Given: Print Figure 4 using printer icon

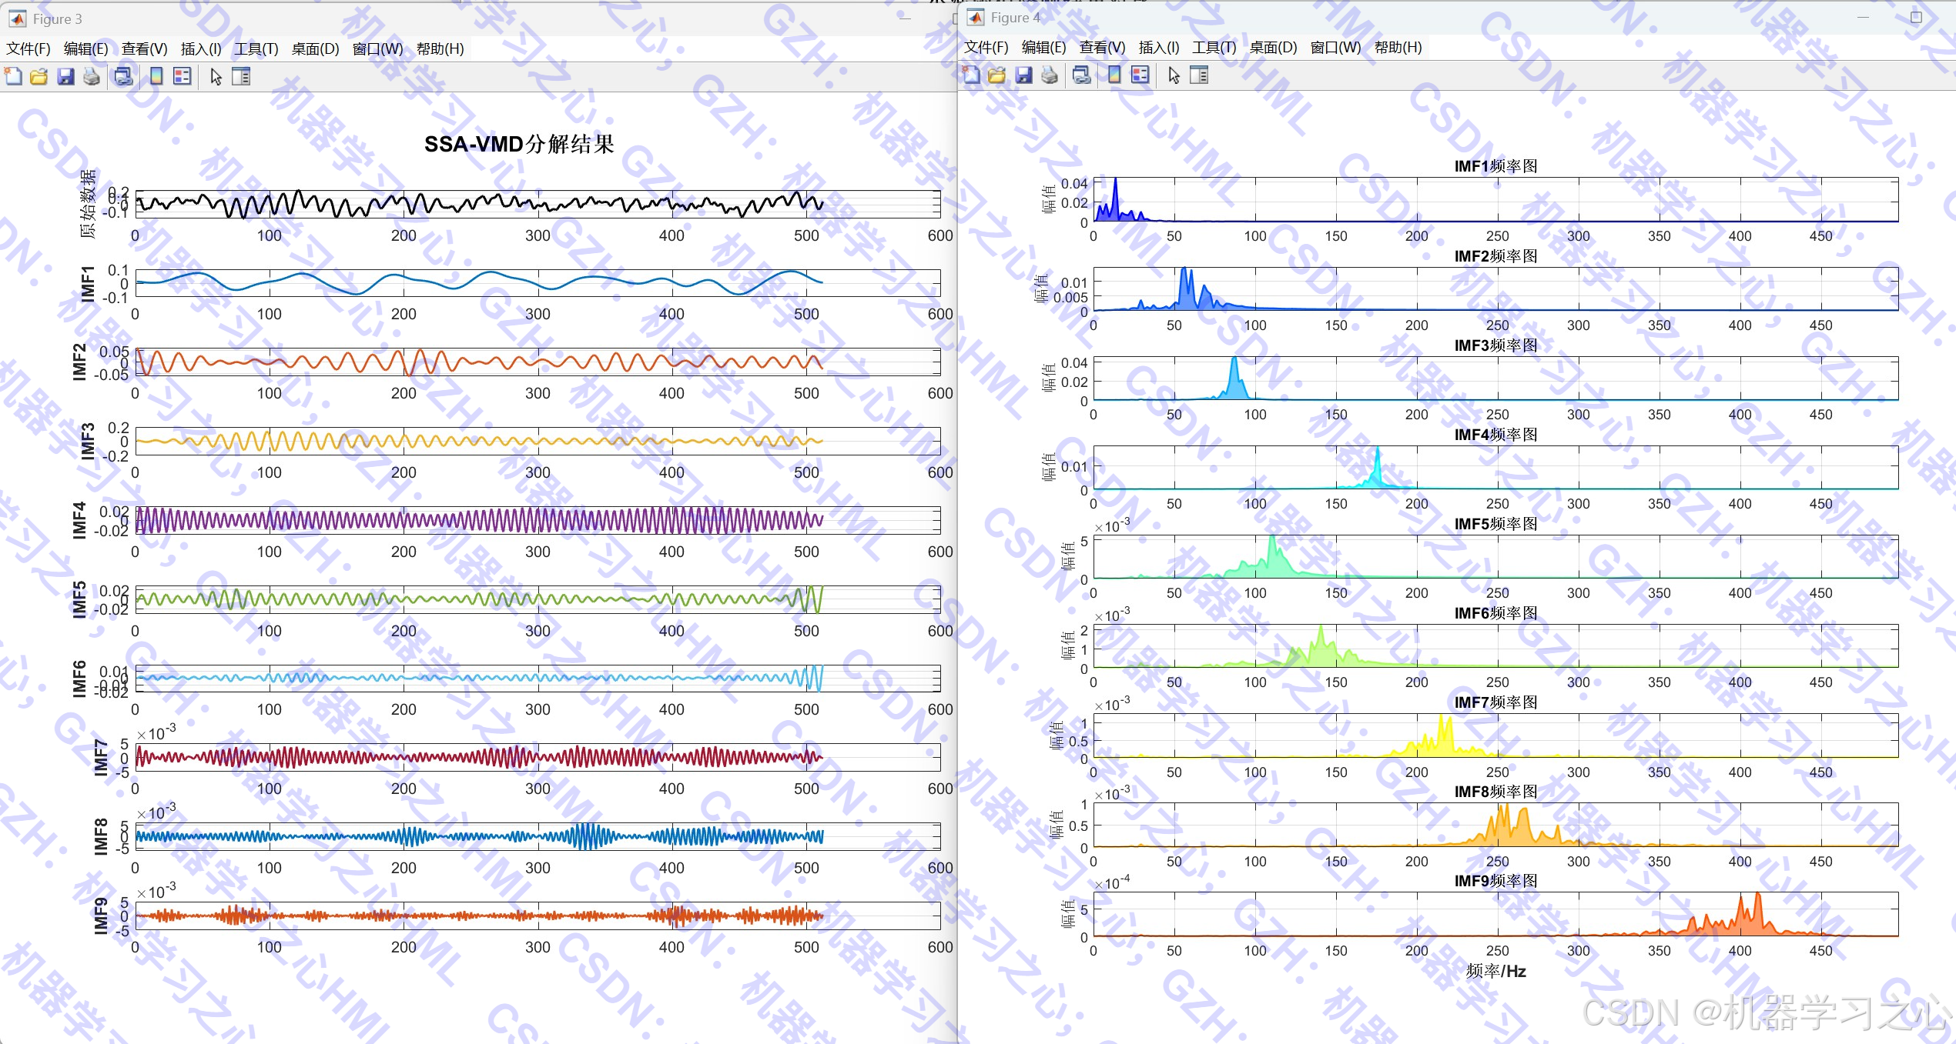Looking at the screenshot, I should [1050, 75].
